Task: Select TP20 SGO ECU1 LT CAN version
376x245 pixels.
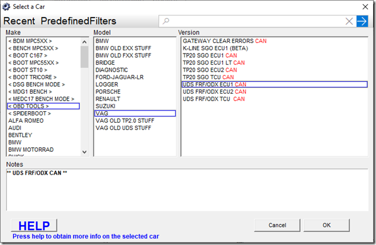Action: [x=274, y=63]
